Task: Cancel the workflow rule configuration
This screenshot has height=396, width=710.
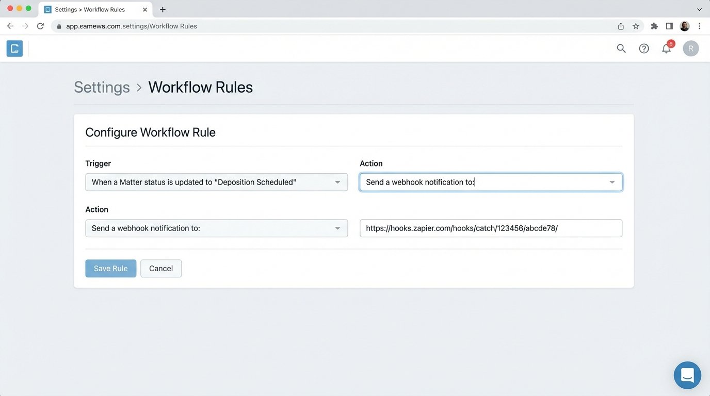Action: 160,268
